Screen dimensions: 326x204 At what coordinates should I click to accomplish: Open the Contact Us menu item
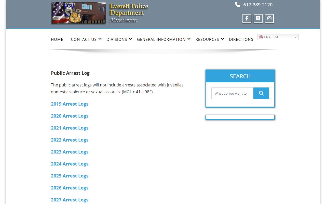click(x=84, y=39)
